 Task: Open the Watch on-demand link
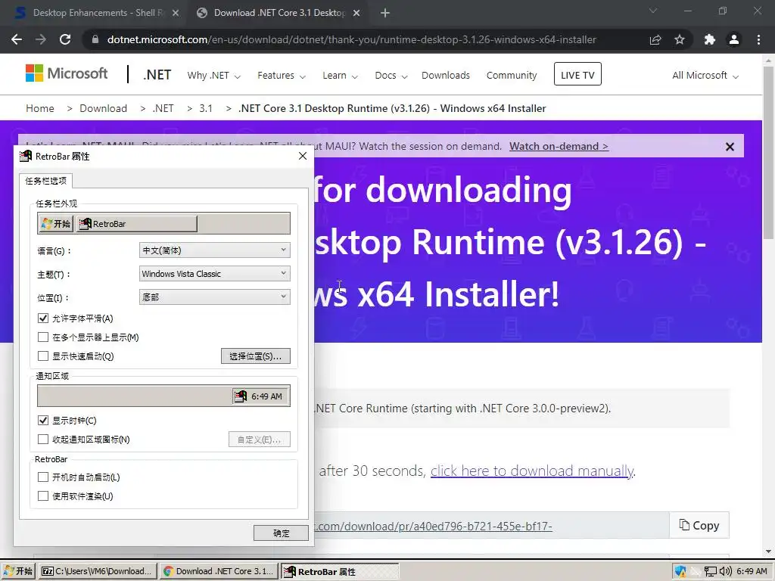click(x=559, y=146)
